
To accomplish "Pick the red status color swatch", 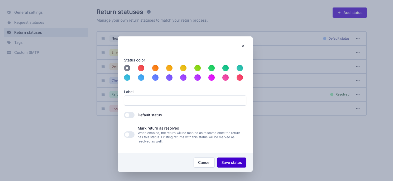I will [x=141, y=68].
